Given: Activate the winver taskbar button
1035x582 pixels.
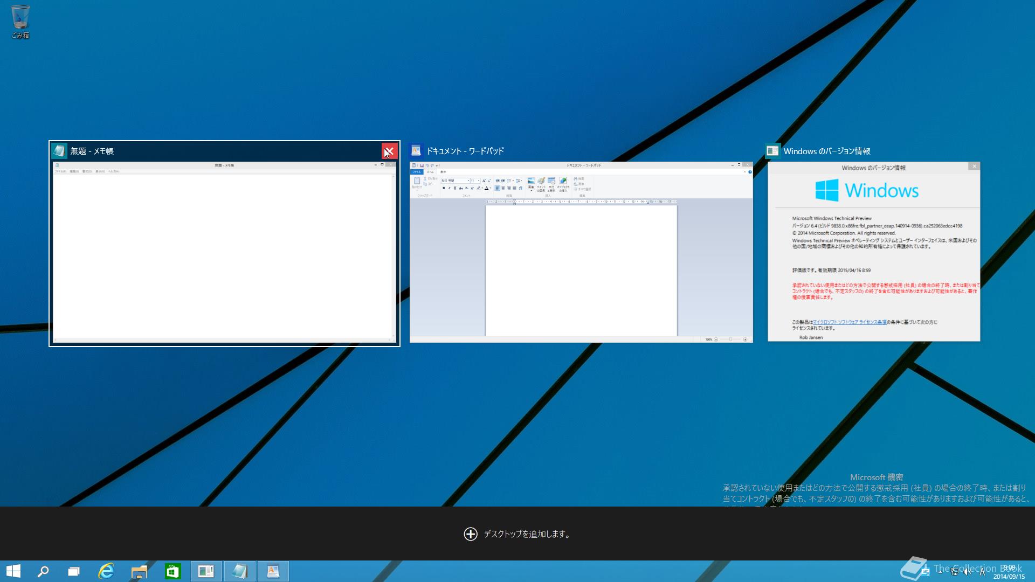Looking at the screenshot, I should pyautogui.click(x=206, y=571).
